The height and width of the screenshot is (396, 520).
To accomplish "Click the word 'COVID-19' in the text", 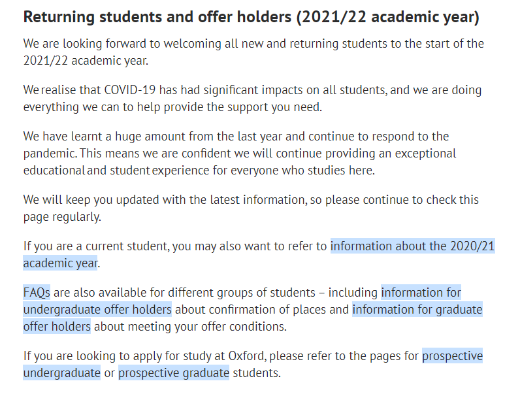I will tap(129, 90).
